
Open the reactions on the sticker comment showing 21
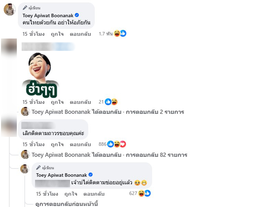click(111, 102)
